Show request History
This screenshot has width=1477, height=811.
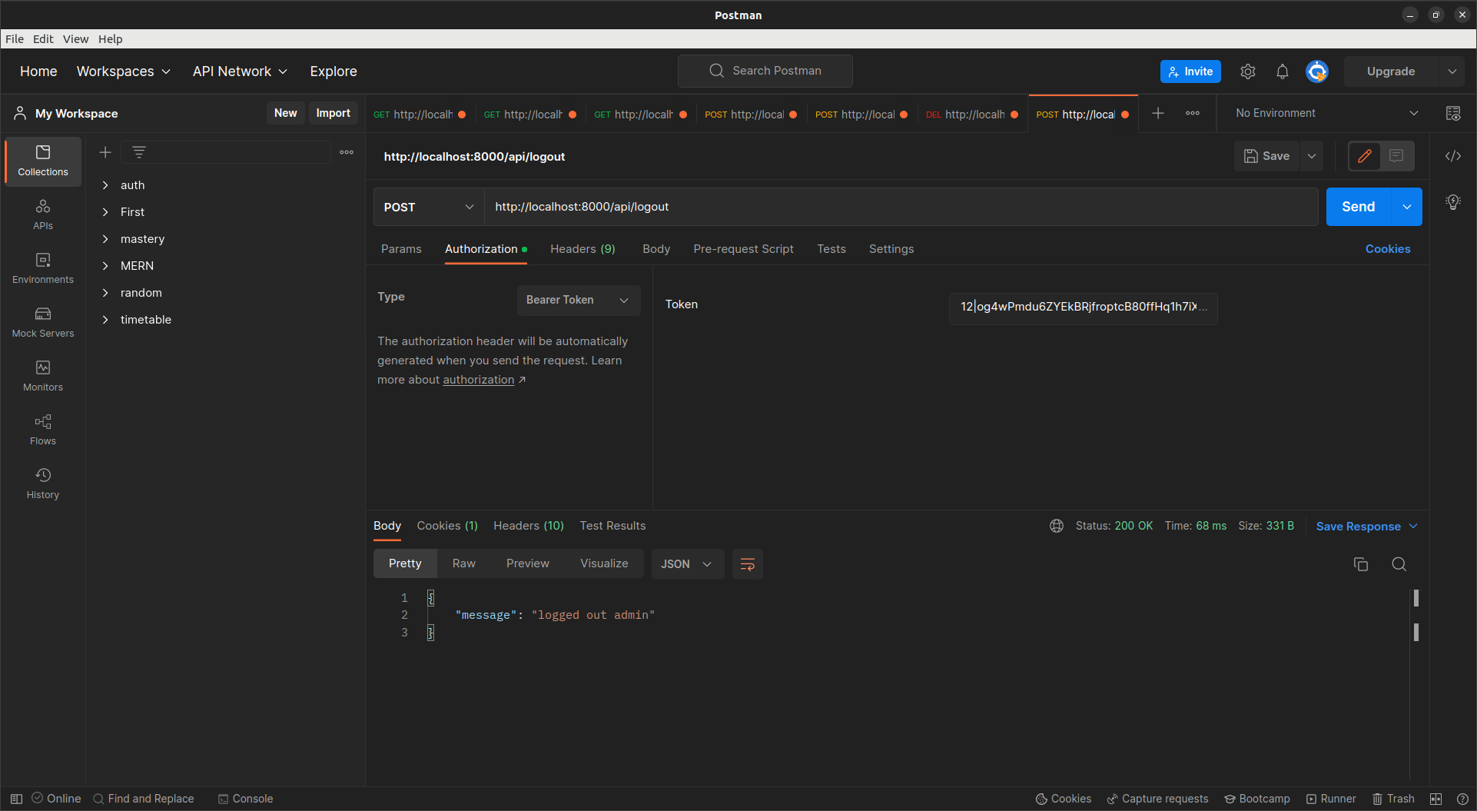click(x=42, y=483)
